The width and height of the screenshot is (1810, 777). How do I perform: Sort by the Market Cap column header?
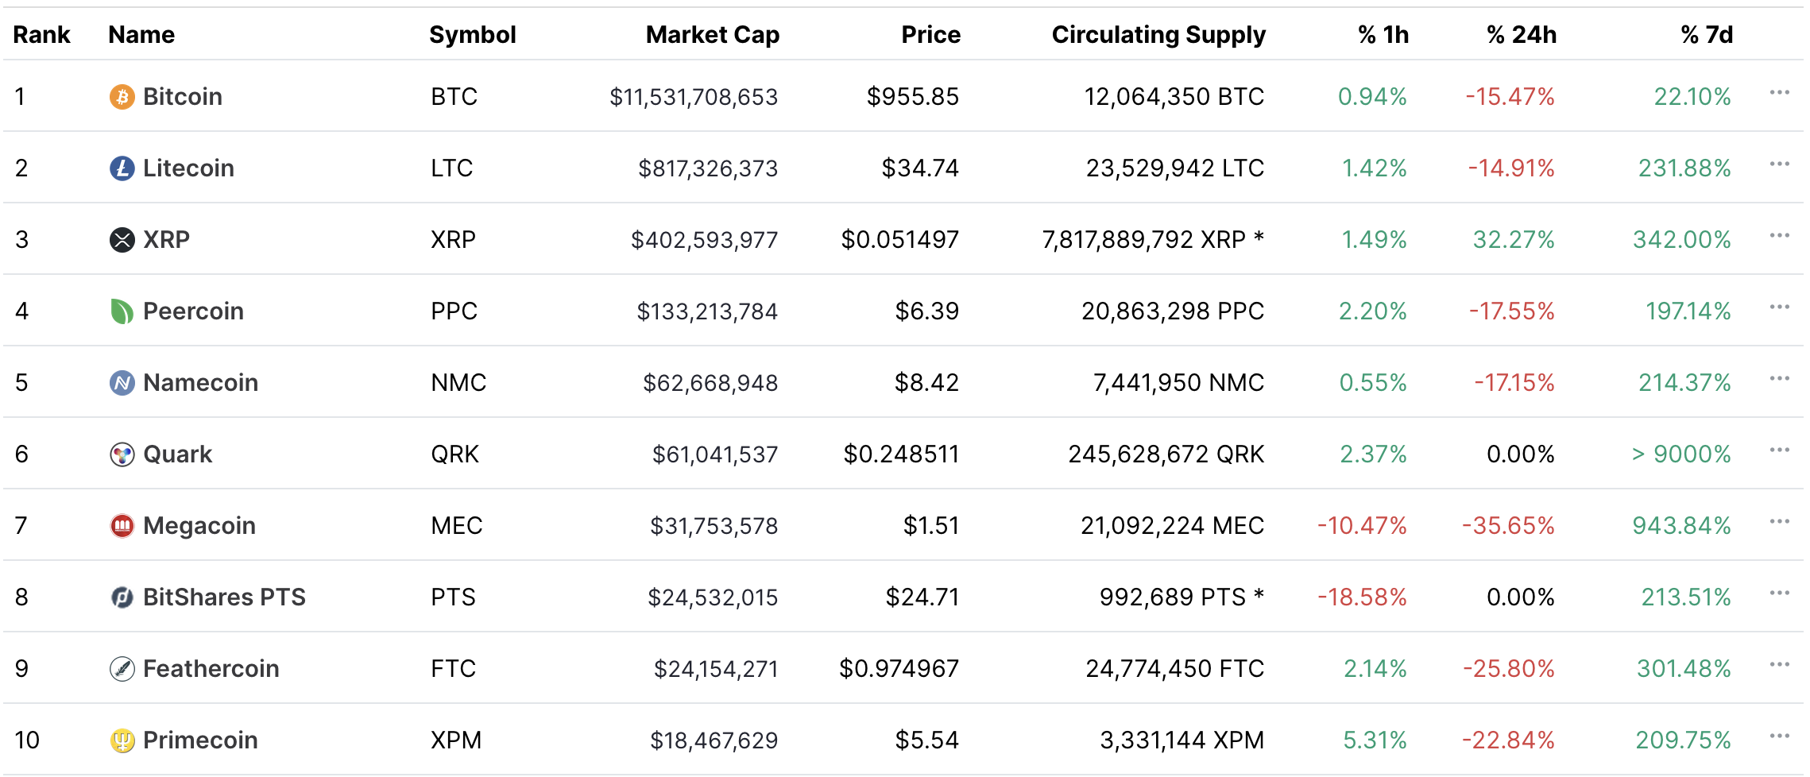coord(713,35)
